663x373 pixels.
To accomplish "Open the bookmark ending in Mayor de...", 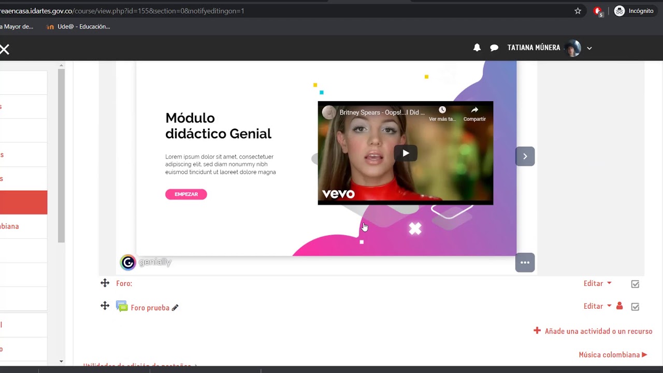I will 17,26.
